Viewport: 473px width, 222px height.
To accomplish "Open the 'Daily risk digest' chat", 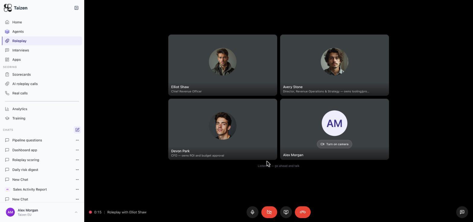I will click(x=25, y=170).
